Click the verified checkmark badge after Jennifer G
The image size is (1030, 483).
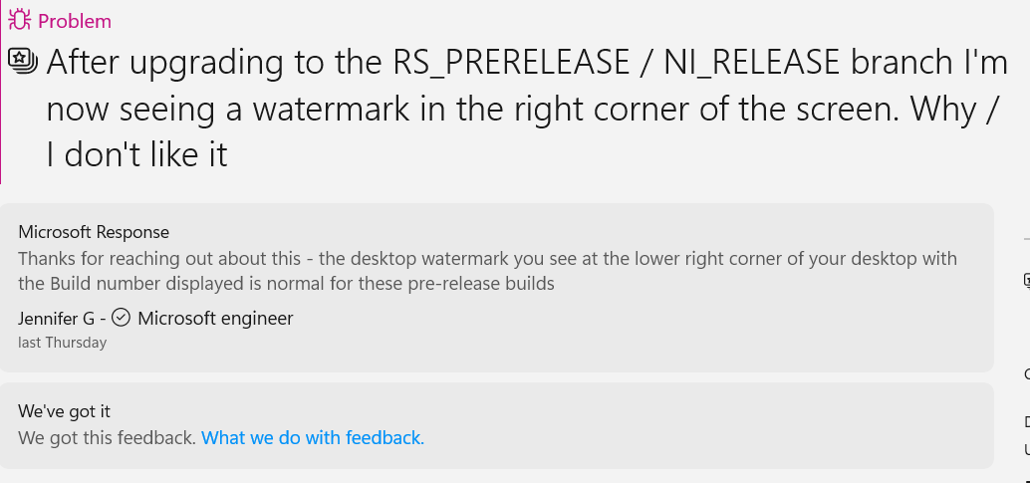coord(121,318)
